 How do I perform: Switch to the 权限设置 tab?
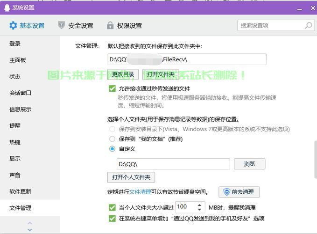[124, 26]
